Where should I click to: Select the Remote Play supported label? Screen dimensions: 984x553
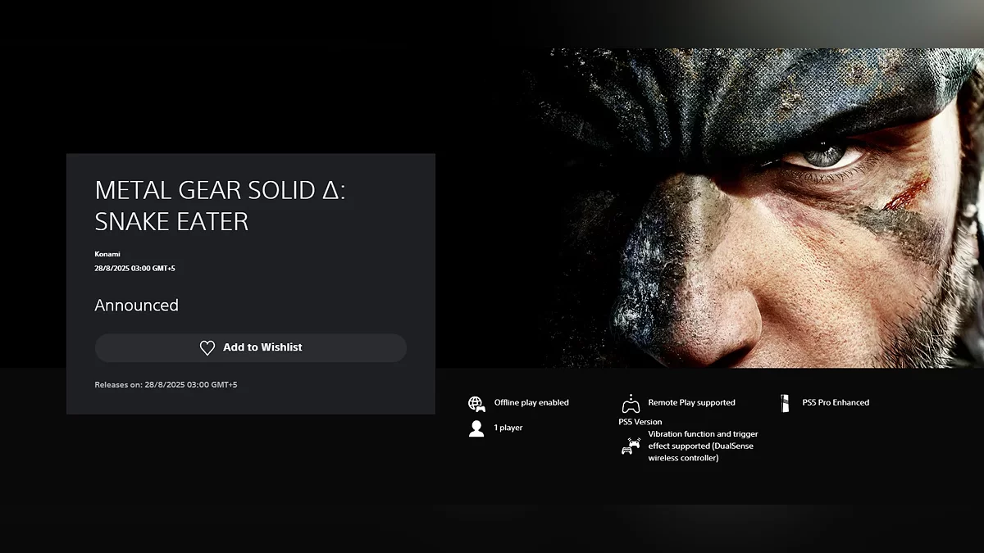pyautogui.click(x=691, y=402)
